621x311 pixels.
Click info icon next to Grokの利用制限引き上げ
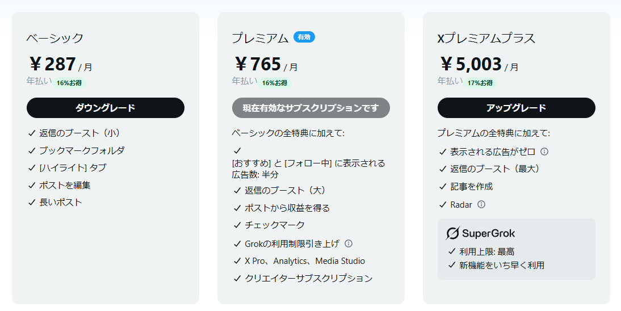coord(349,243)
